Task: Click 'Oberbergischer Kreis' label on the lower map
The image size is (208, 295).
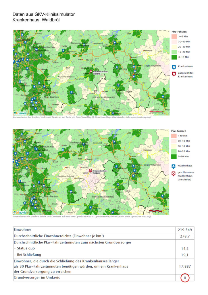Action: 79,142
